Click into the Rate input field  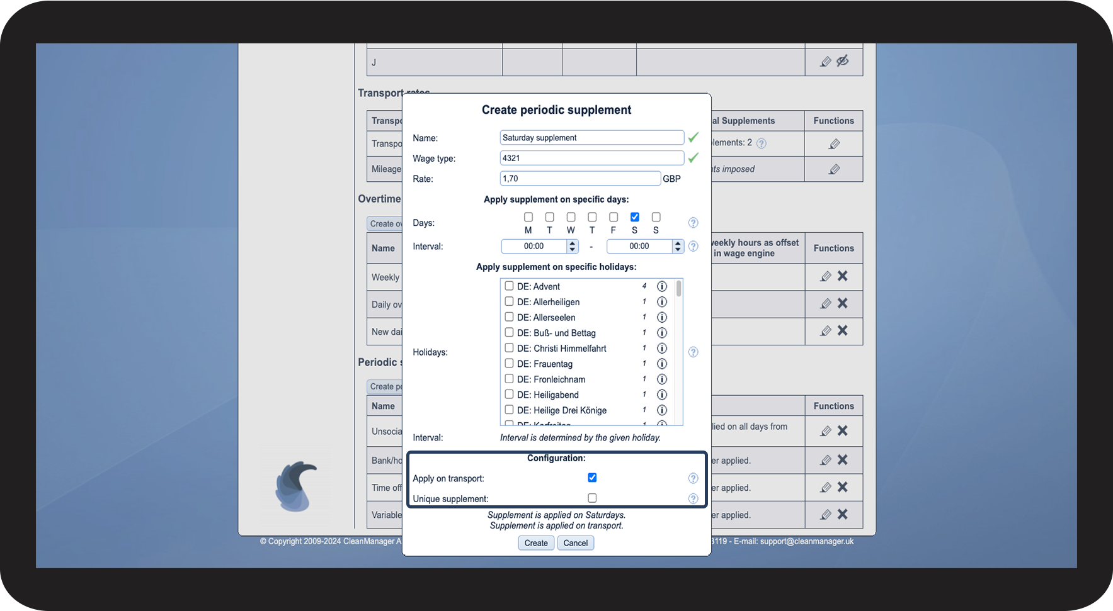coord(579,179)
